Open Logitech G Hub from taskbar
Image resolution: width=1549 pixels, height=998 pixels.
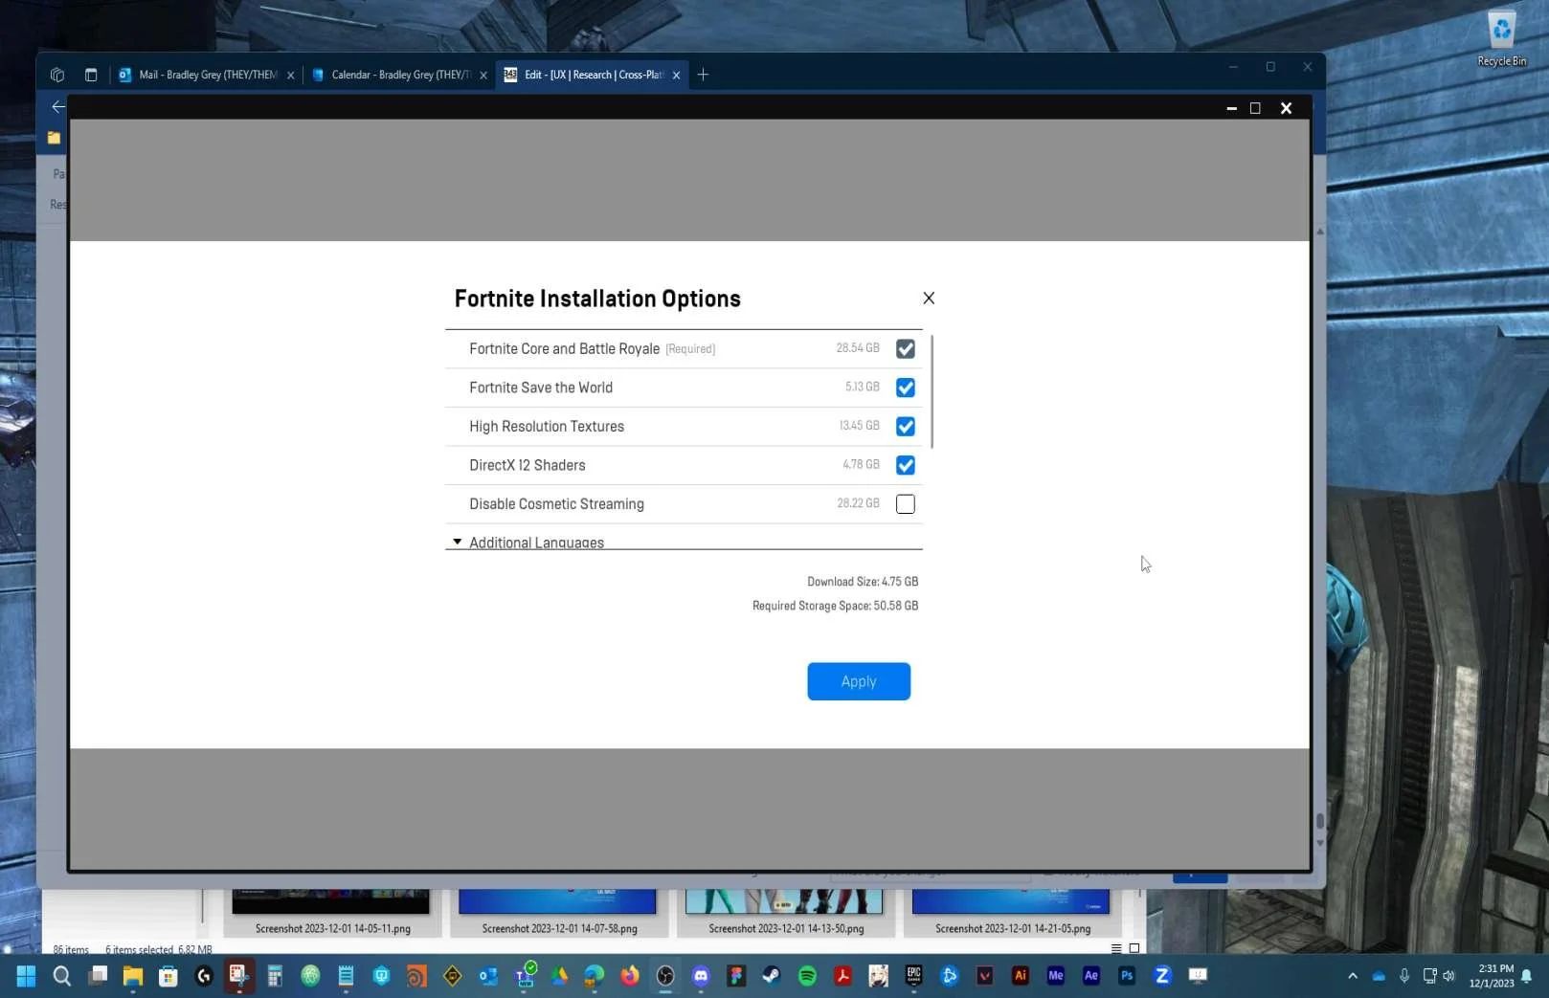204,976
